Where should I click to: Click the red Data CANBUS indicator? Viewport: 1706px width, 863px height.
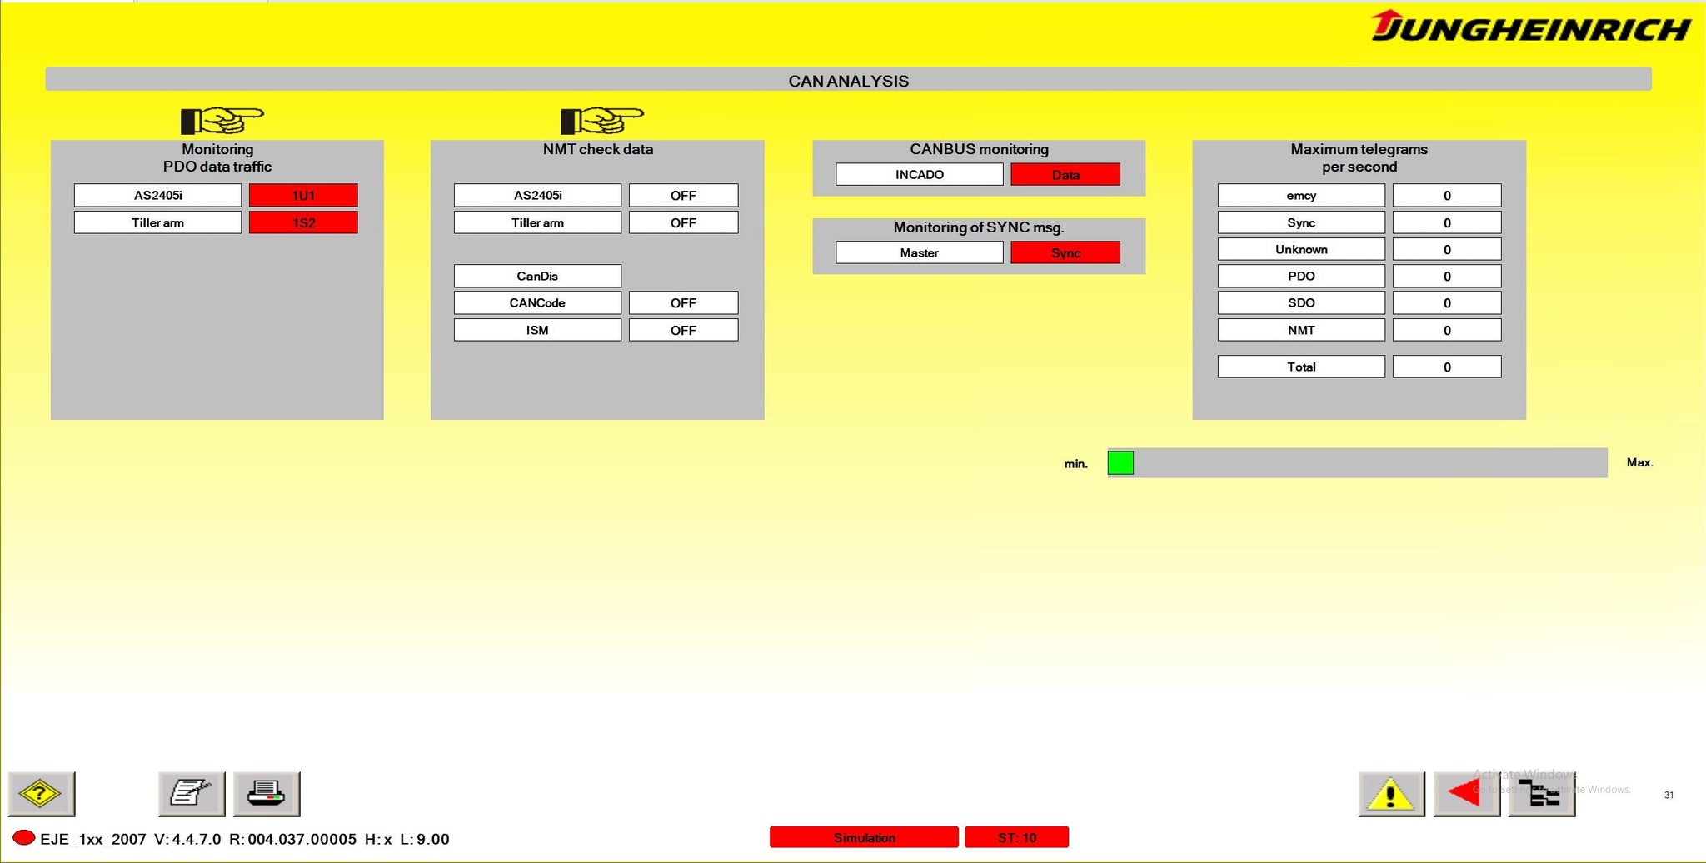(x=1065, y=174)
